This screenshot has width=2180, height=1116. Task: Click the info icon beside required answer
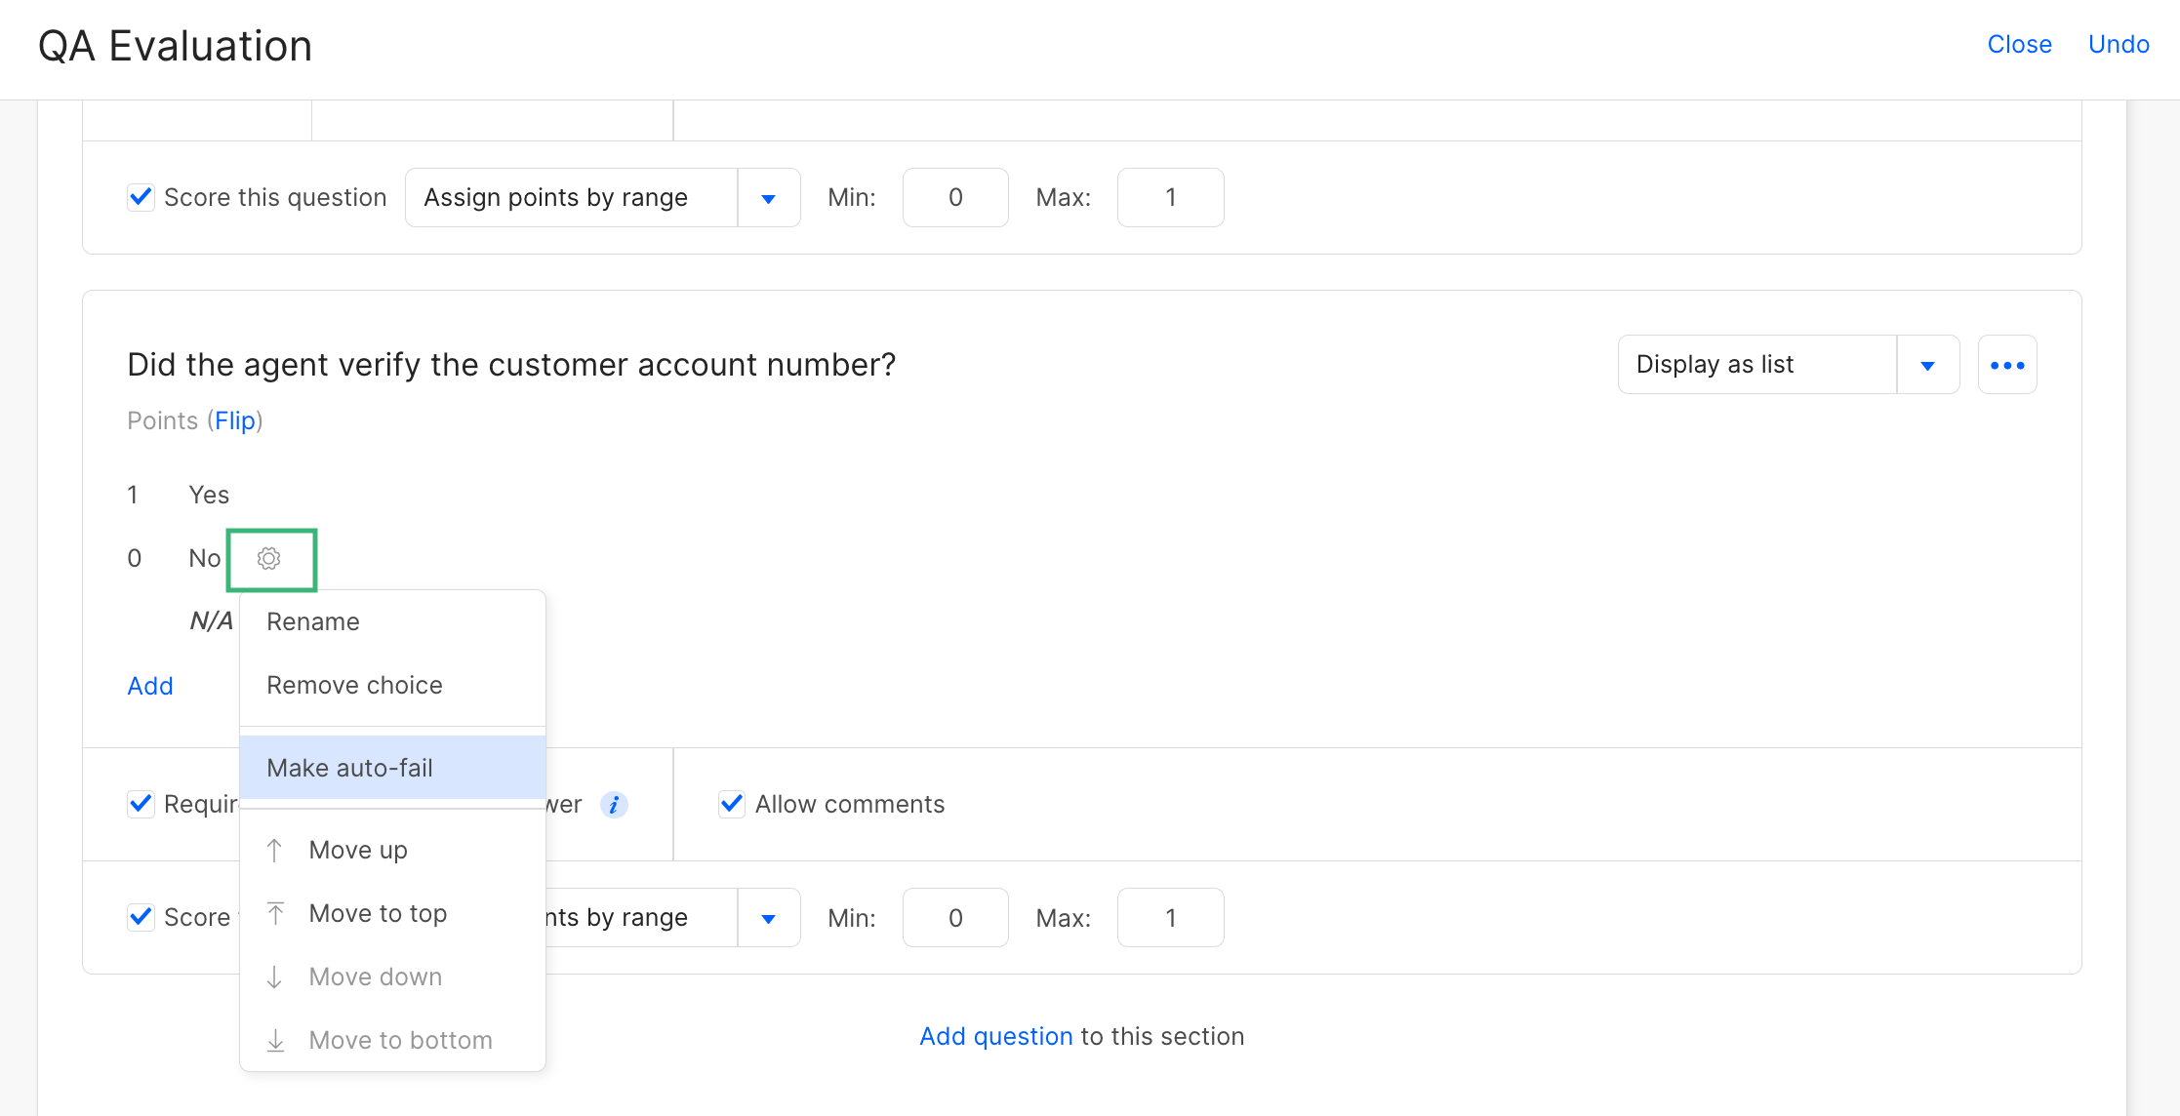coord(614,805)
